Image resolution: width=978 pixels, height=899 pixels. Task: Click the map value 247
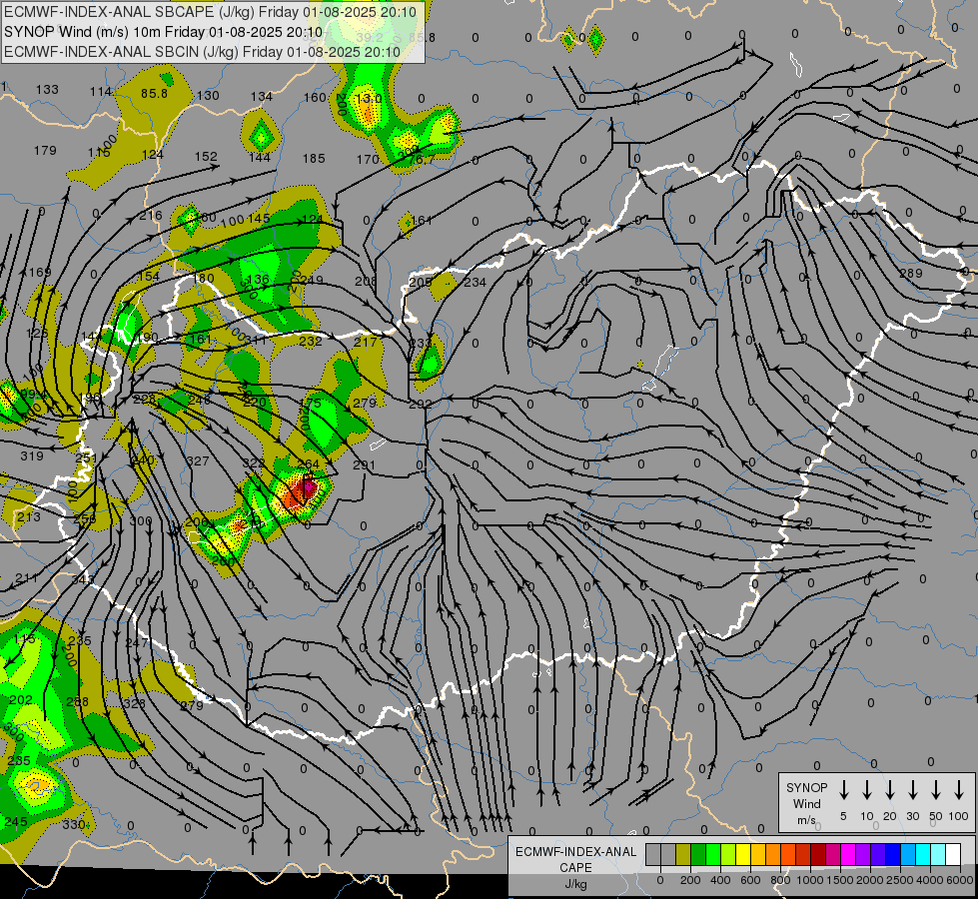(x=137, y=642)
